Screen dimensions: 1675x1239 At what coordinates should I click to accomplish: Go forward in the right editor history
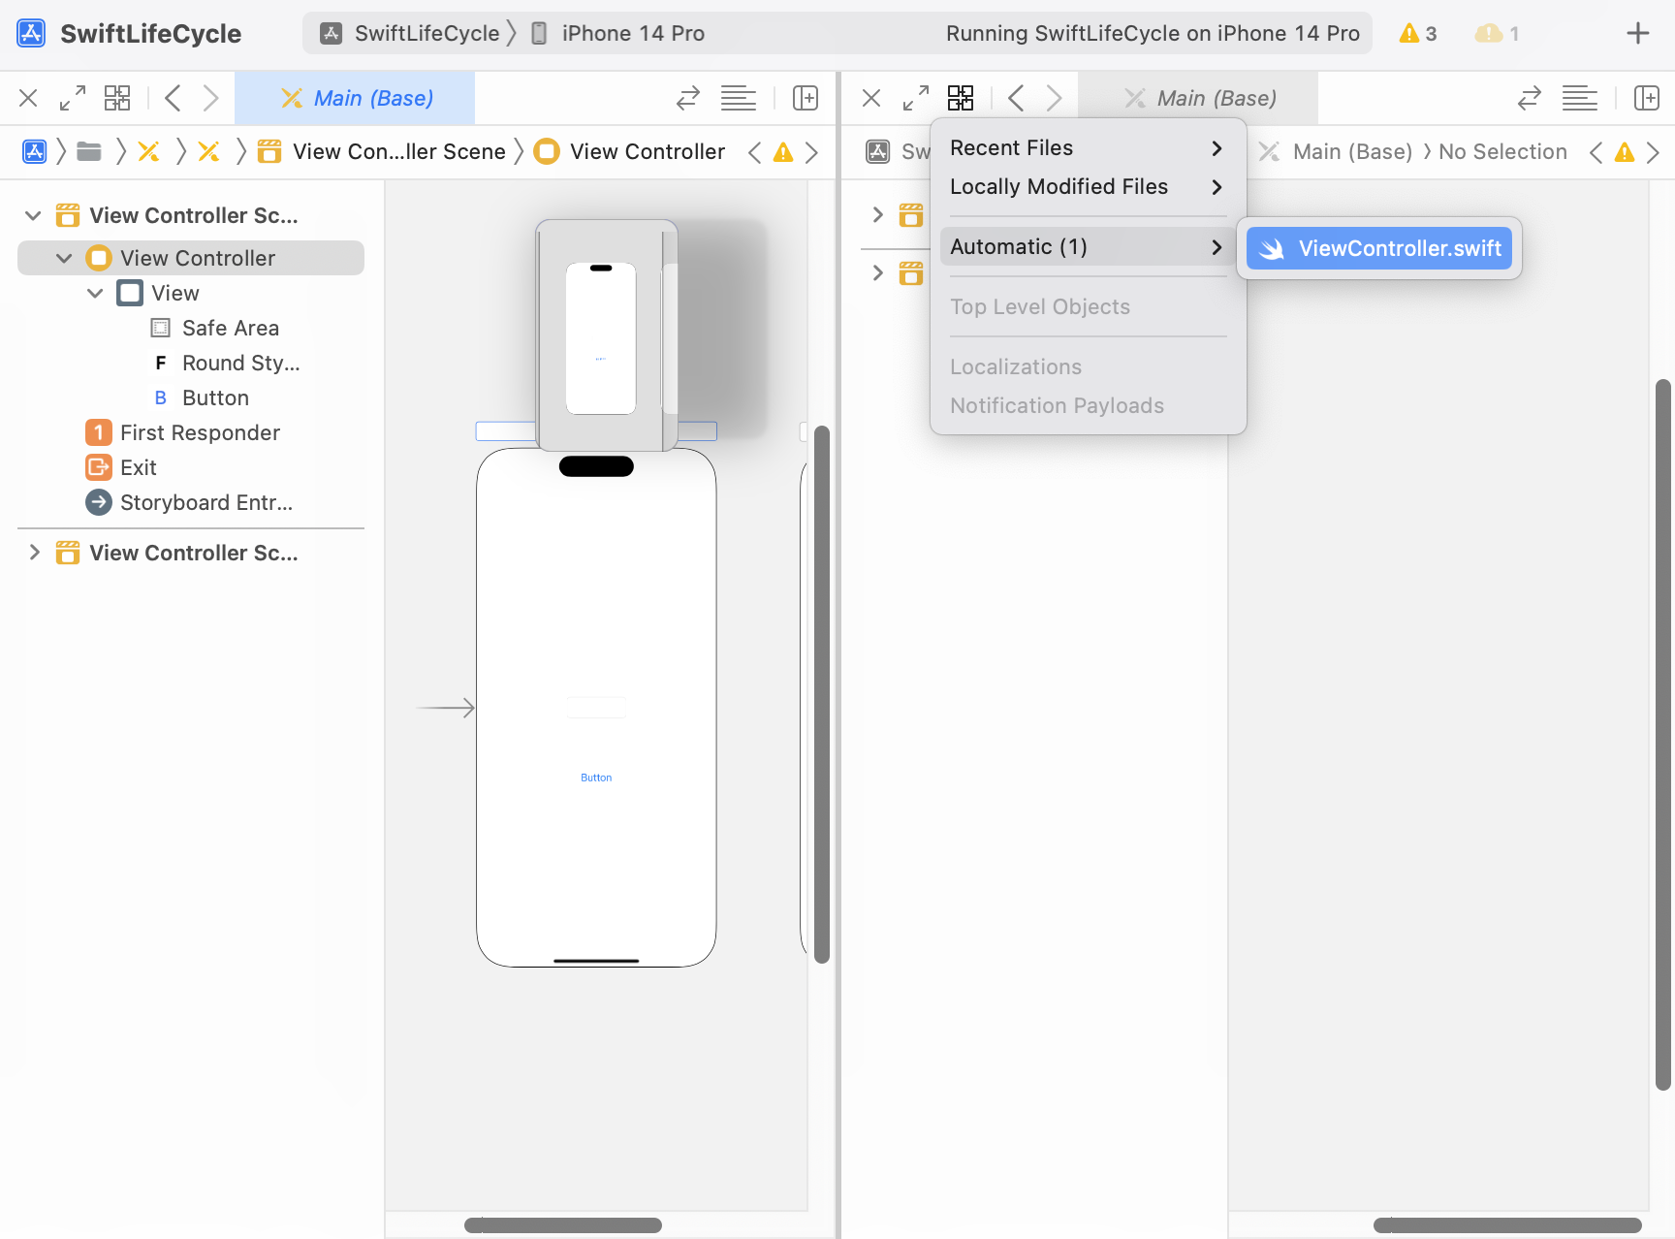tap(1054, 98)
